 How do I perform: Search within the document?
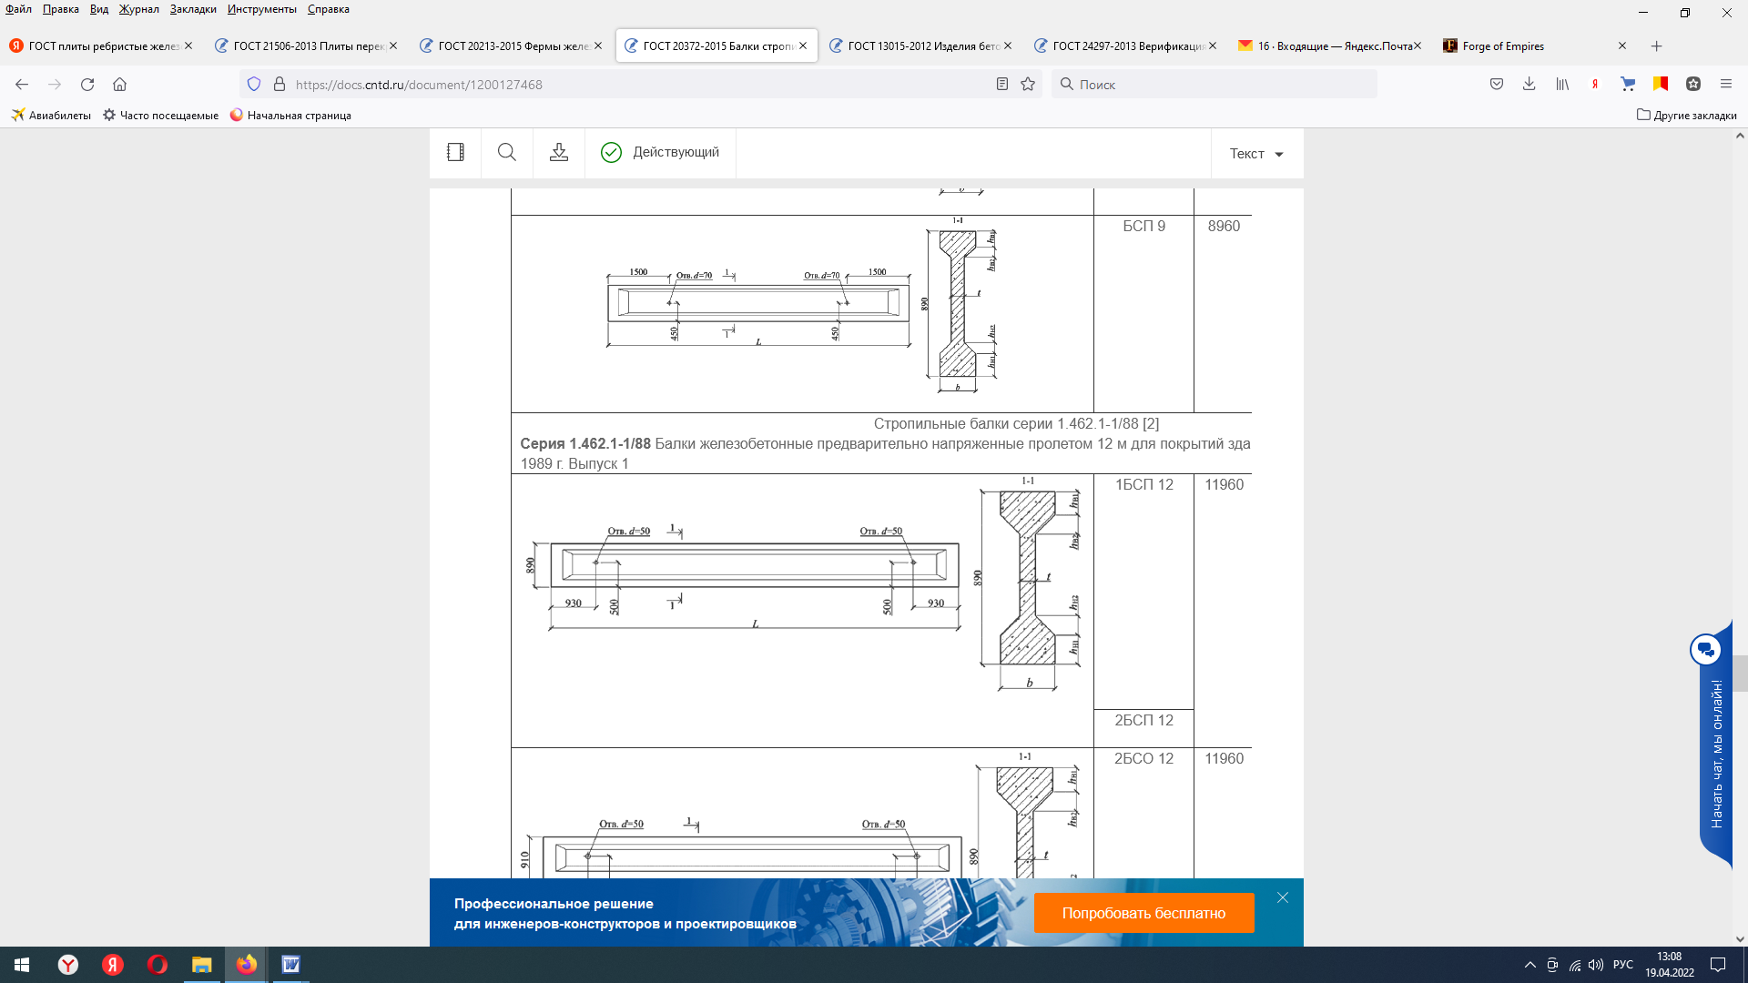tap(507, 152)
